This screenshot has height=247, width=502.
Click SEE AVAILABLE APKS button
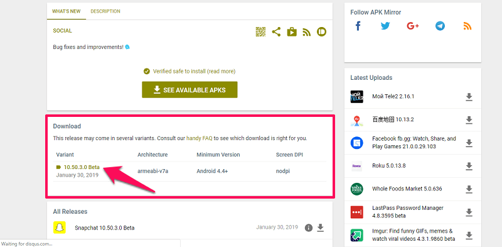pos(190,90)
